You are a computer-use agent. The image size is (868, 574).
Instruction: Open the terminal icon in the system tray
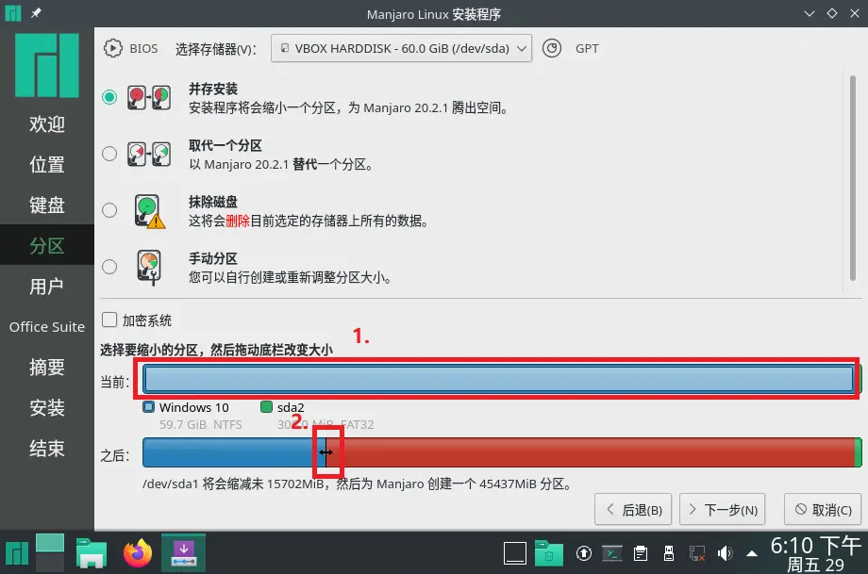point(612,553)
